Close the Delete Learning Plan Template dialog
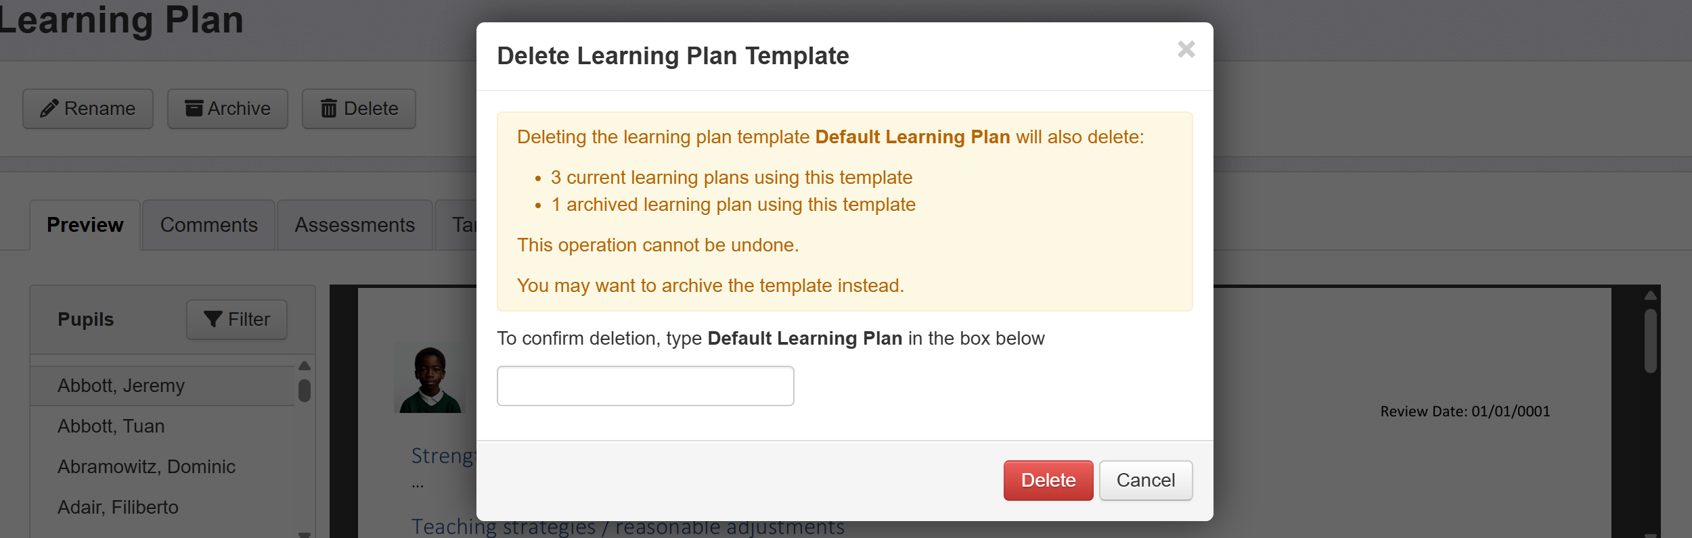Image resolution: width=1692 pixels, height=538 pixels. pyautogui.click(x=1186, y=49)
